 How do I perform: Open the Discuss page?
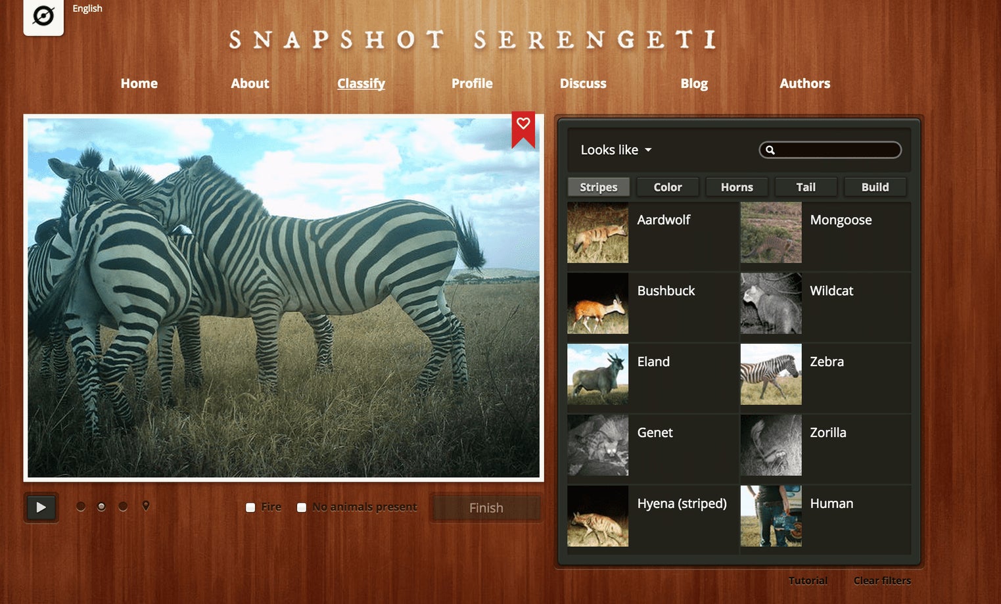[583, 83]
